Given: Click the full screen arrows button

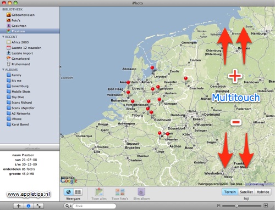Looking at the screenshot, I should (38, 206).
